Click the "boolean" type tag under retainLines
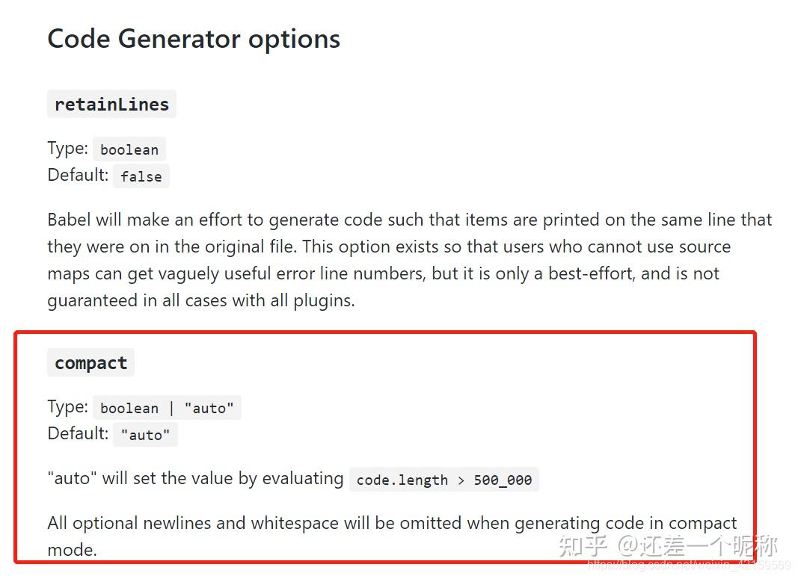This screenshot has height=579, width=798. tap(129, 149)
